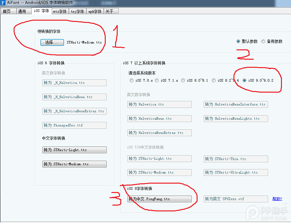Convert to PhonepadTwo.ttf

click(x=74, y=125)
